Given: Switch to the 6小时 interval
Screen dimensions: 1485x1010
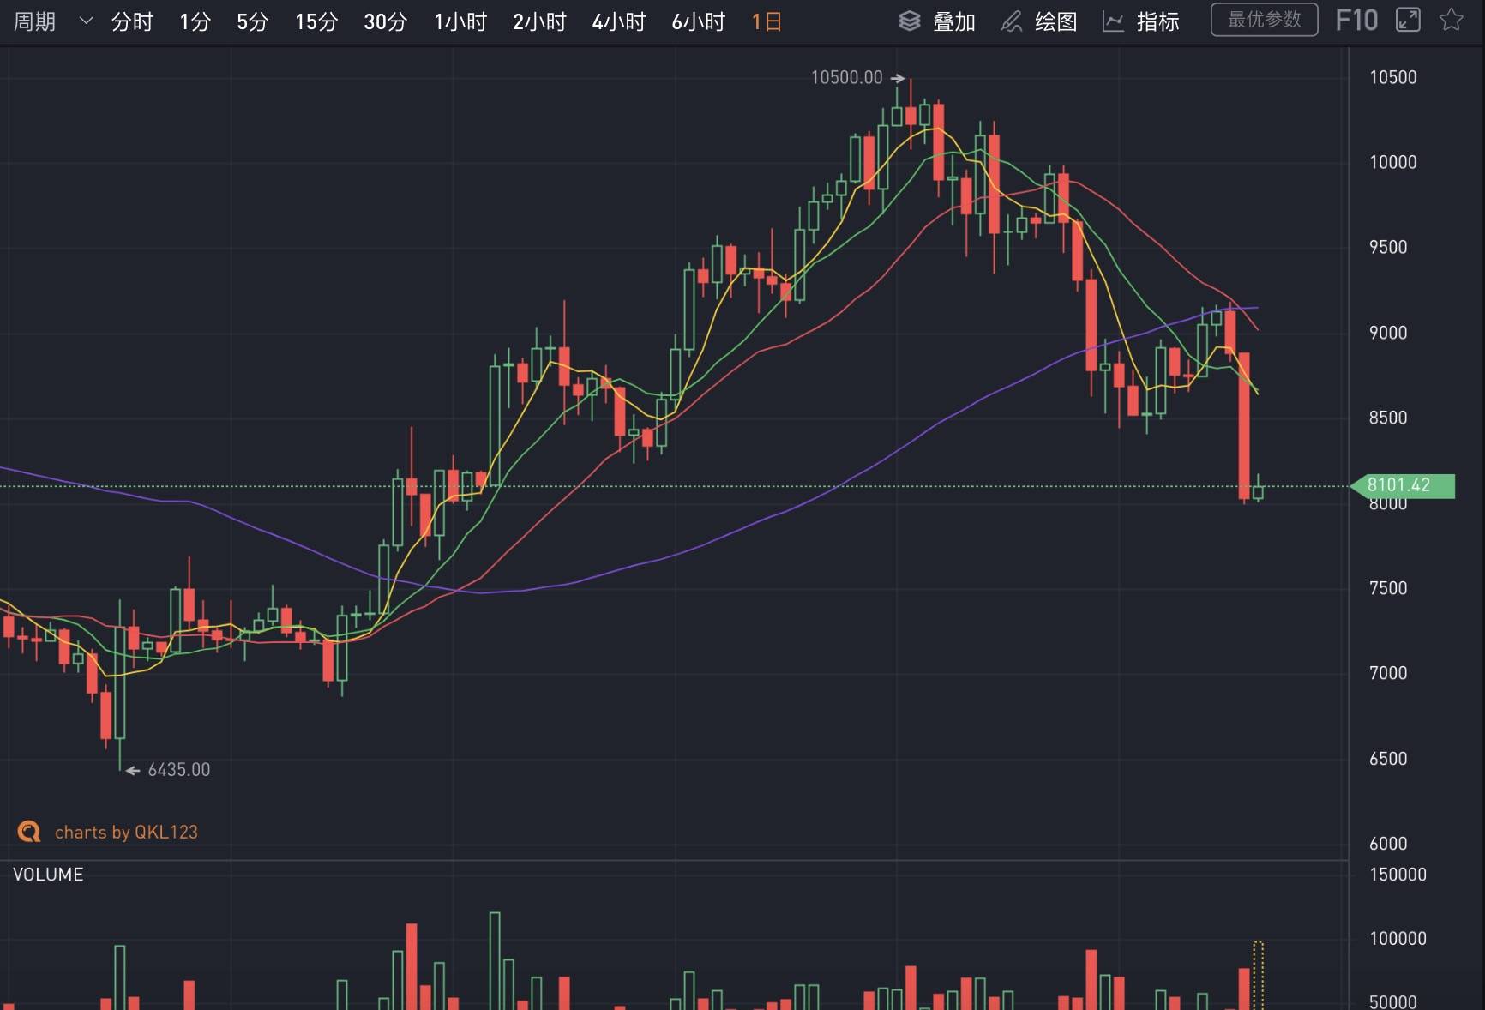Looking at the screenshot, I should [x=698, y=21].
